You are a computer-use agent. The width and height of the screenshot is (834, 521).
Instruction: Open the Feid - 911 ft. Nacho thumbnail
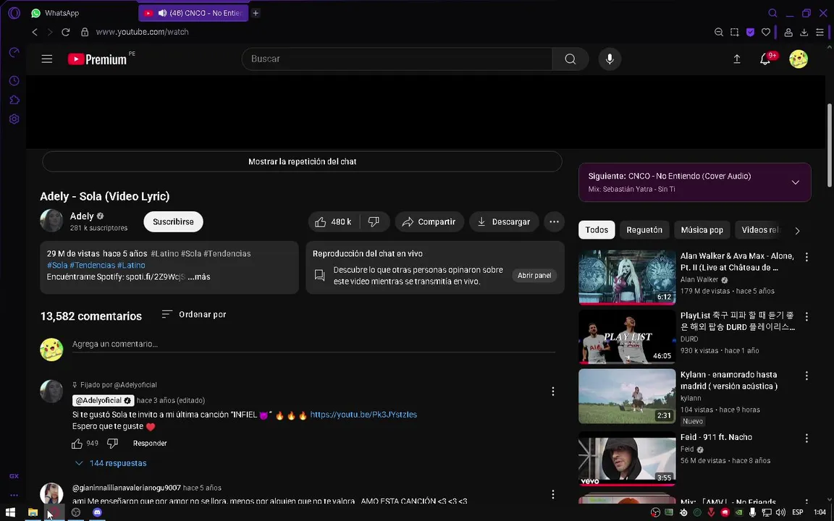[627, 459]
